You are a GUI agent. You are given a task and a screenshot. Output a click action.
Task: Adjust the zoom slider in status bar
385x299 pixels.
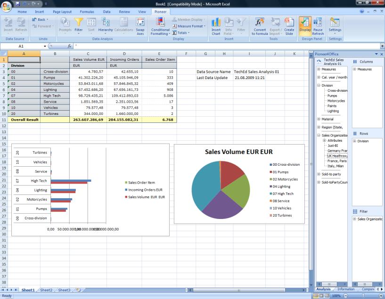(x=363, y=296)
